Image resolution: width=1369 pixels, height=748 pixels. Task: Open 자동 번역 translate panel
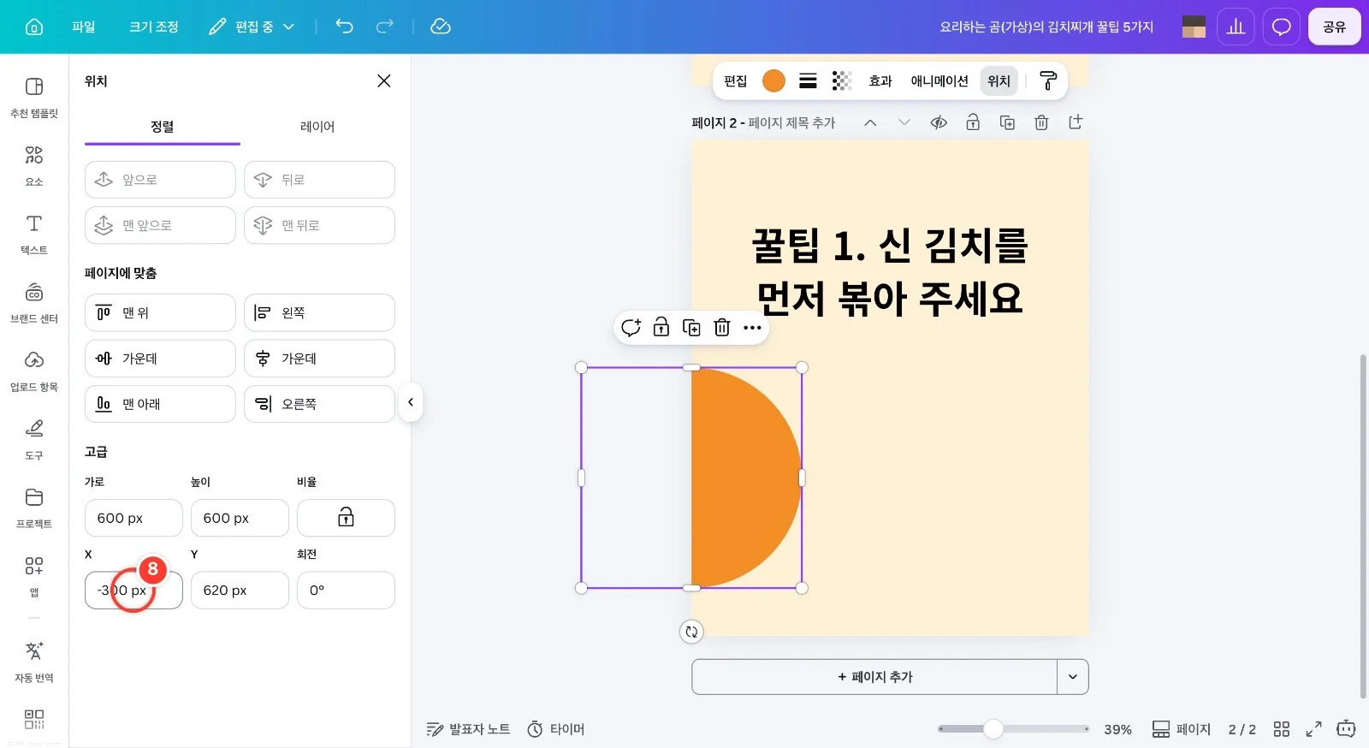click(34, 662)
